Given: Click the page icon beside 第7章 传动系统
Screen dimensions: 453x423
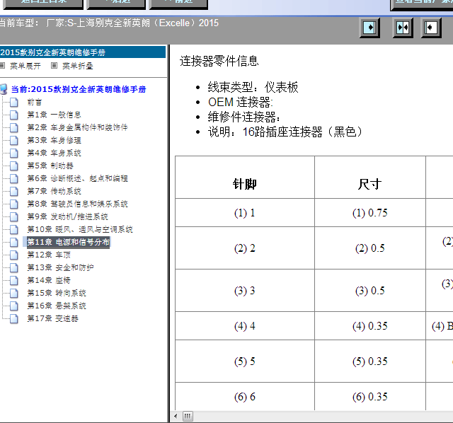Looking at the screenshot, I should 14,191.
